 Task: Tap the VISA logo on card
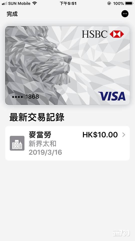point(112,96)
